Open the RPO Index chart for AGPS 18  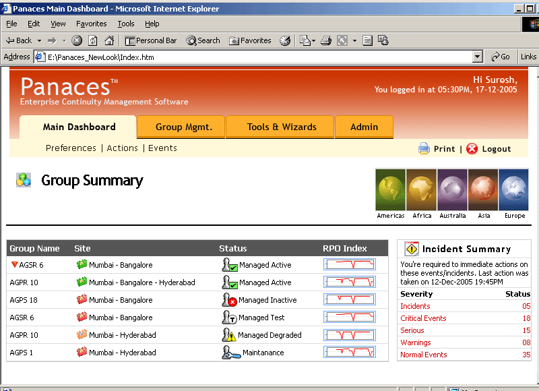[350, 299]
